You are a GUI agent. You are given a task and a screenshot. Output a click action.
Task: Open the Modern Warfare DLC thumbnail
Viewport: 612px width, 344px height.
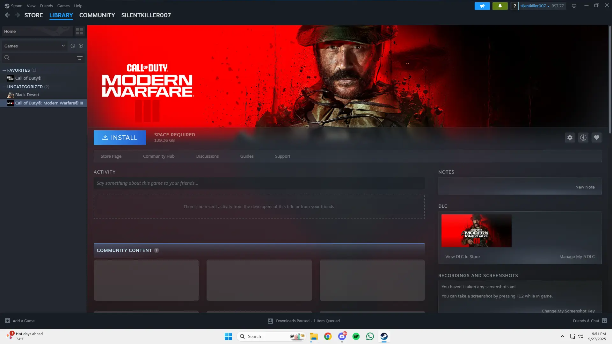click(476, 231)
